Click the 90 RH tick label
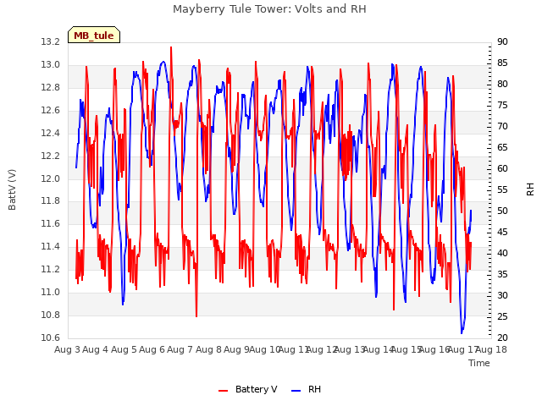This screenshot has width=542, height=406. pos(502,42)
